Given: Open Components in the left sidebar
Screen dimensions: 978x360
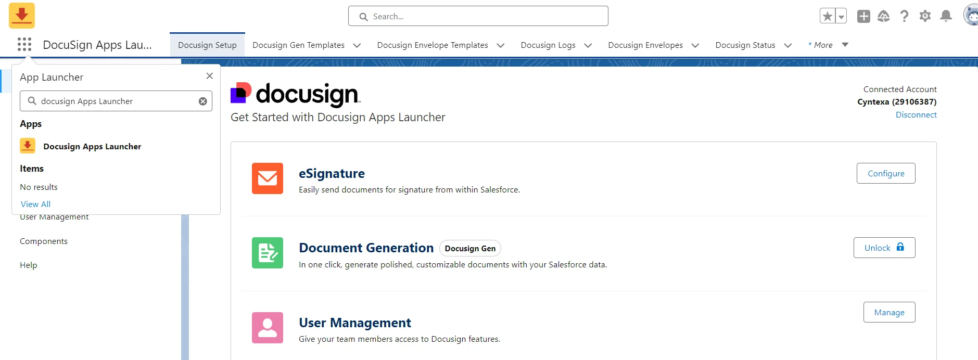Looking at the screenshot, I should (44, 241).
